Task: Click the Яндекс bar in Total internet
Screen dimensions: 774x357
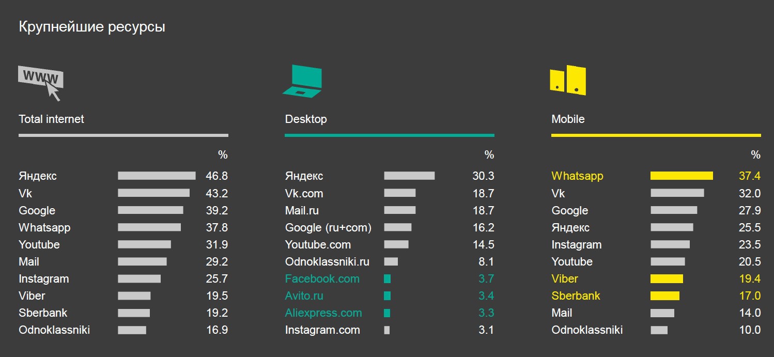Action: (157, 176)
